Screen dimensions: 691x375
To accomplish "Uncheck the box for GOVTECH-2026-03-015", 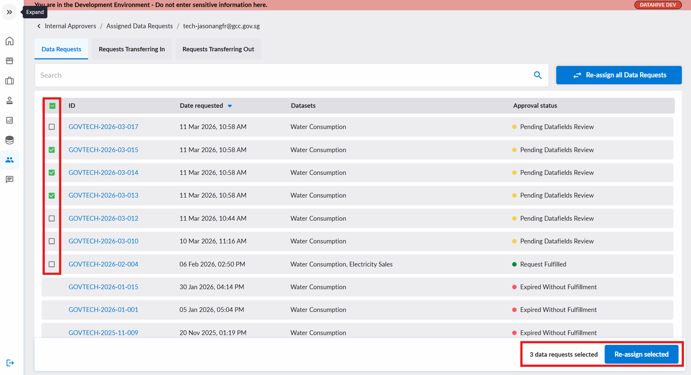I will coord(52,150).
